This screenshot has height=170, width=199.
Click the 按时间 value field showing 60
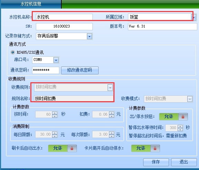point(44,115)
